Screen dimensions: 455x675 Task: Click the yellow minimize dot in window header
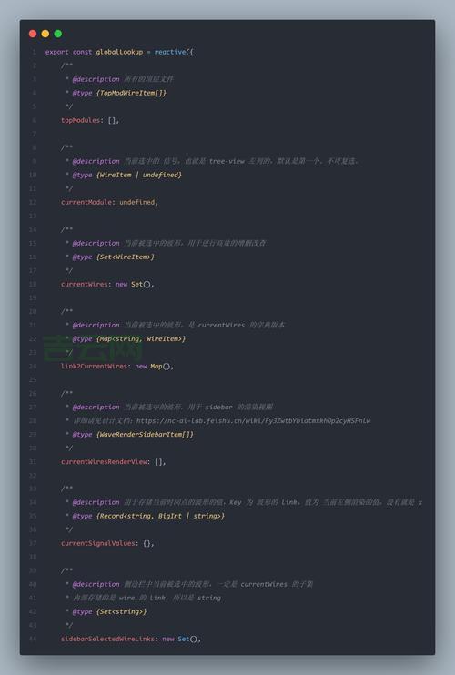click(45, 34)
